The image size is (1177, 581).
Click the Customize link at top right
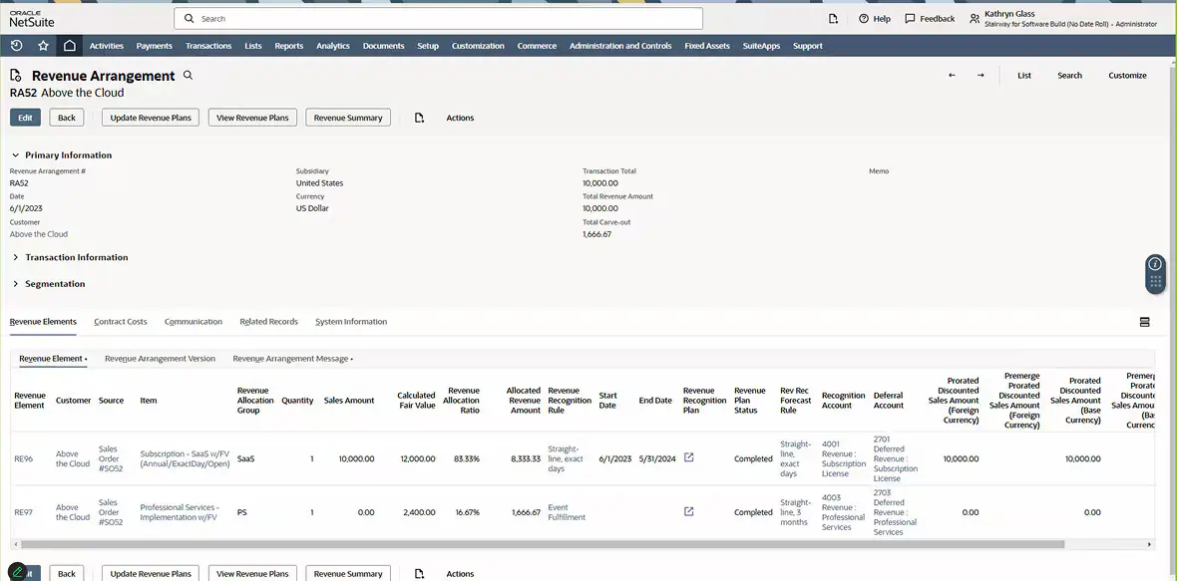coord(1127,75)
